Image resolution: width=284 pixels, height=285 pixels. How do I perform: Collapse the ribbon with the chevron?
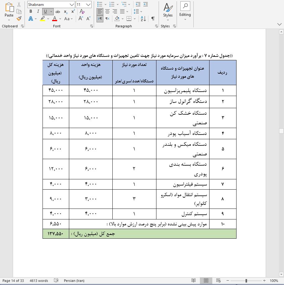coord(279,24)
